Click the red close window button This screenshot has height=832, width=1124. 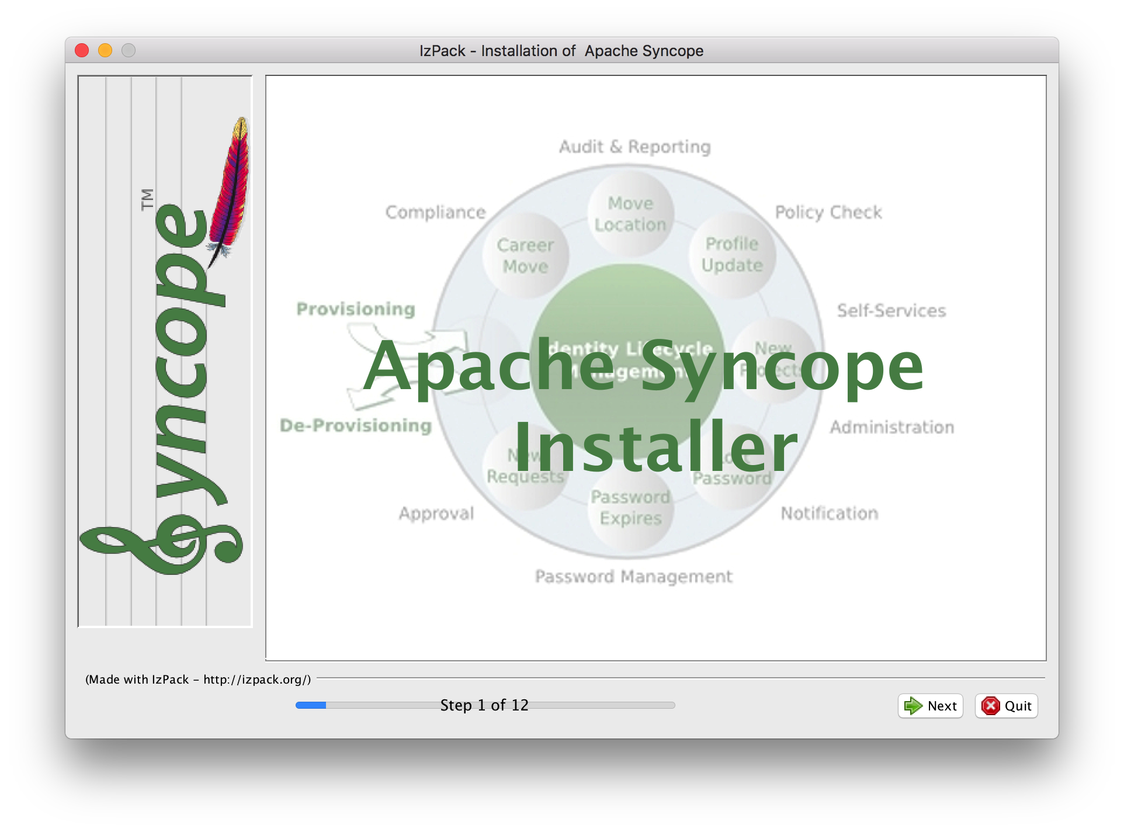pos(82,51)
